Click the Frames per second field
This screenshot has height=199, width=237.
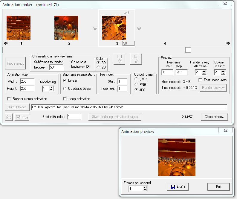tap(136, 189)
